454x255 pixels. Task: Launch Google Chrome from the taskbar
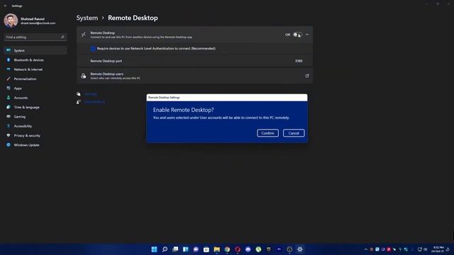227,249
